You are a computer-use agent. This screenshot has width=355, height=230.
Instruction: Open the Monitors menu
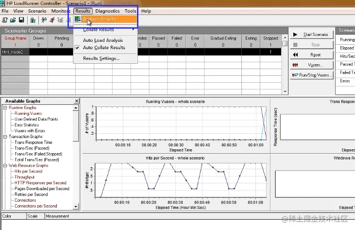(61, 11)
